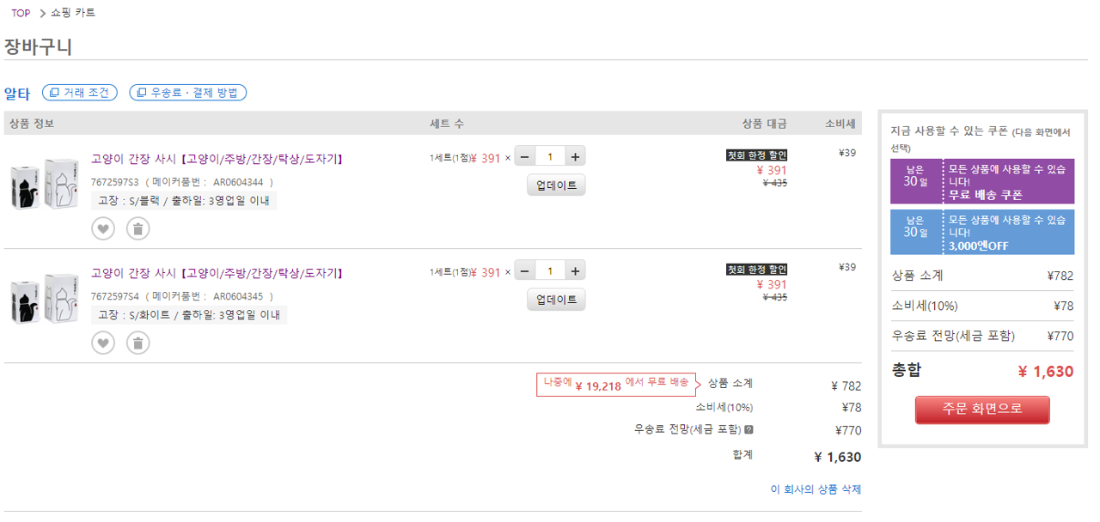This screenshot has height=522, width=1100.
Task: Add the S/화이트 cat item to favorites
Action: pos(103,343)
